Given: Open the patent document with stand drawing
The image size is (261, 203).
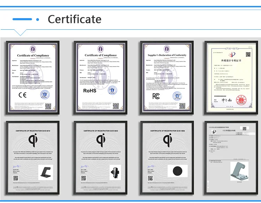Looking at the screenshot, I should pos(231,158).
